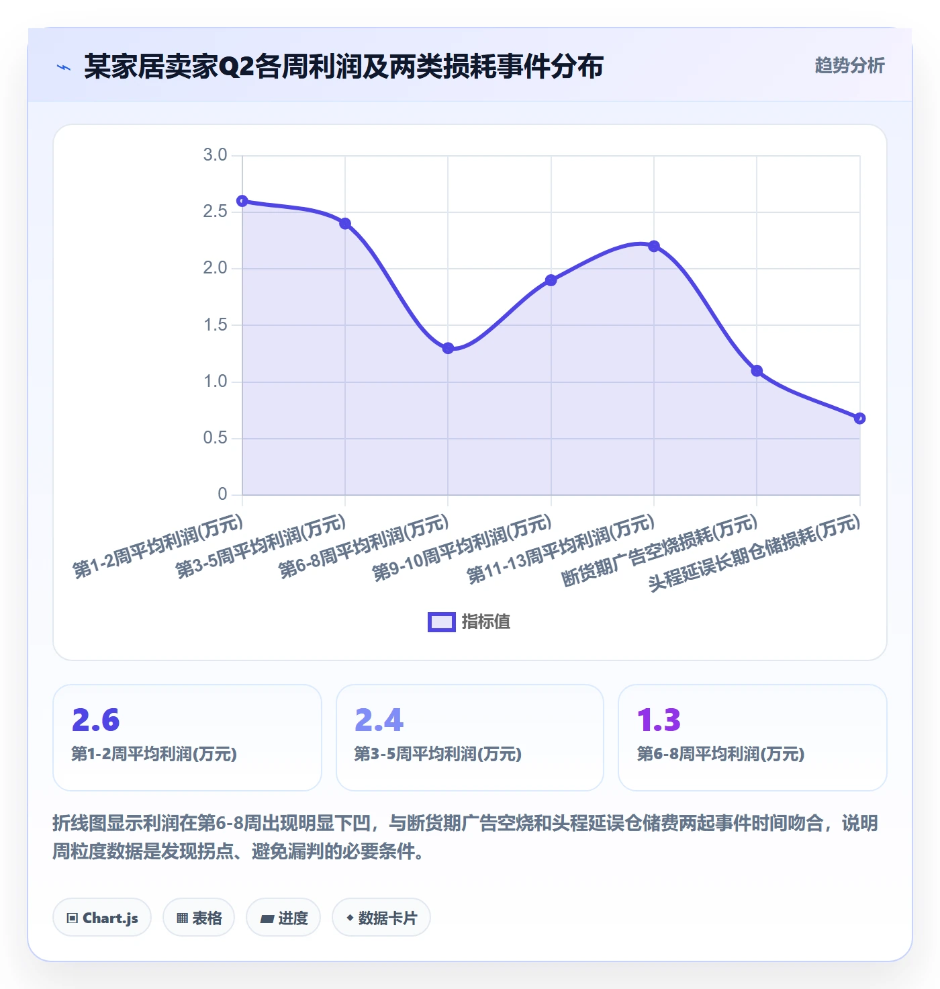Open the 1.3 第6-8周平均利润 stat card
This screenshot has height=989, width=940.
tap(753, 738)
